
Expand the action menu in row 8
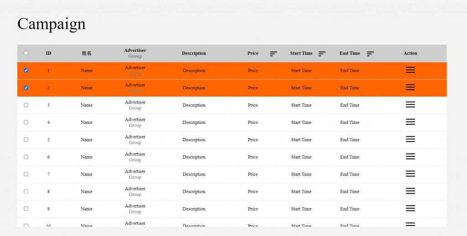click(410, 191)
